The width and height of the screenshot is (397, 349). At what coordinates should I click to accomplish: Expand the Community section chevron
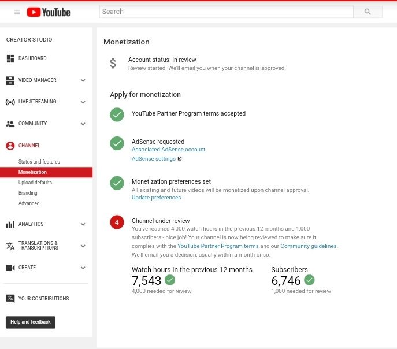point(83,124)
